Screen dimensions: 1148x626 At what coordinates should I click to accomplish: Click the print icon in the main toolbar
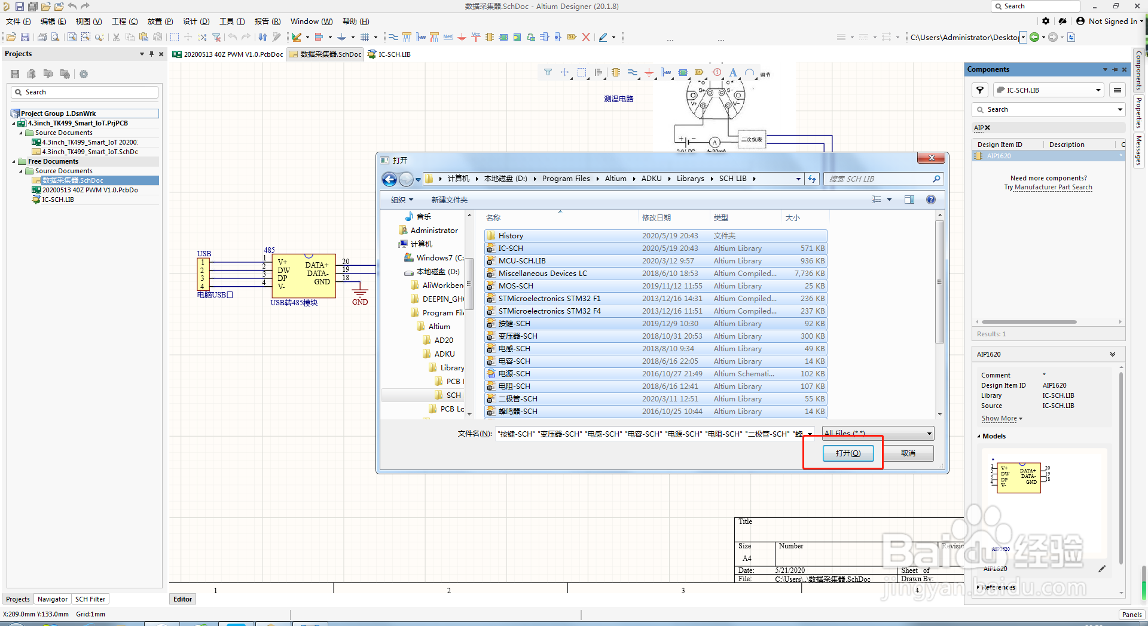42,37
